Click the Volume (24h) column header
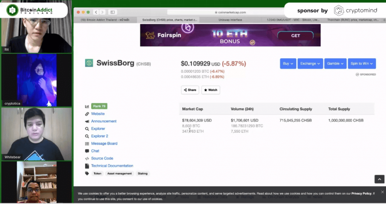The width and height of the screenshot is (386, 204). click(x=242, y=109)
